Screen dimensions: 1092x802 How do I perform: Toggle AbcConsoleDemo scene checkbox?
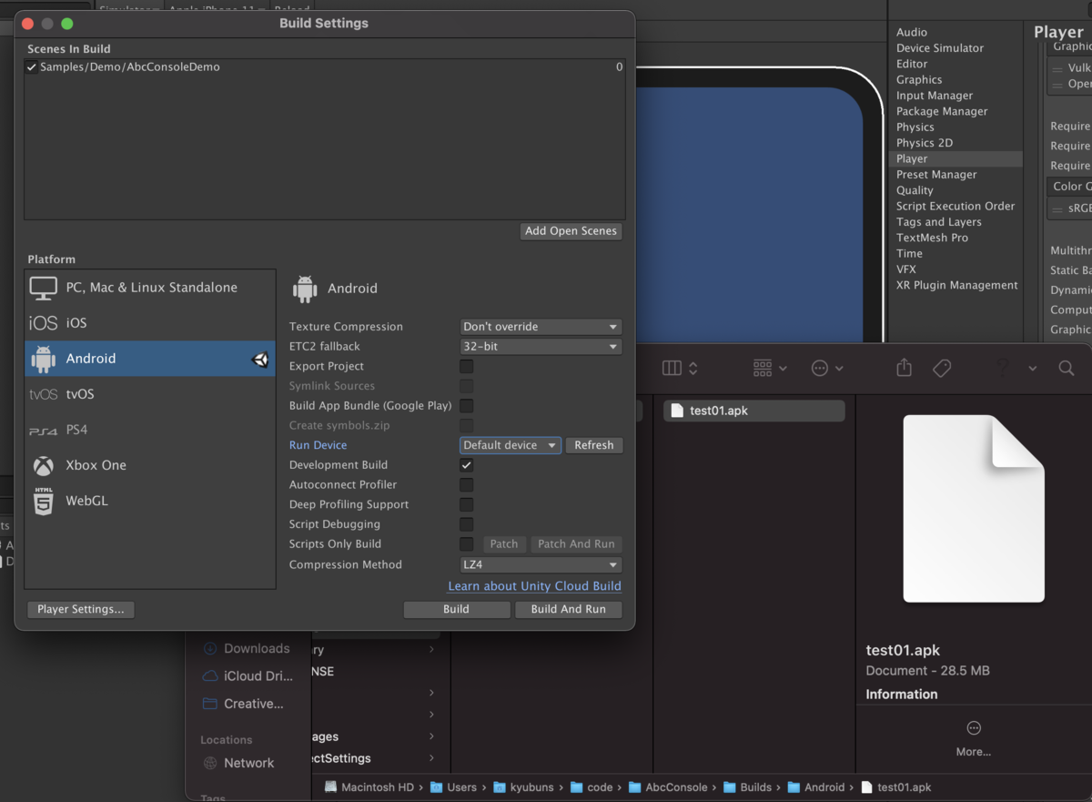pos(32,67)
